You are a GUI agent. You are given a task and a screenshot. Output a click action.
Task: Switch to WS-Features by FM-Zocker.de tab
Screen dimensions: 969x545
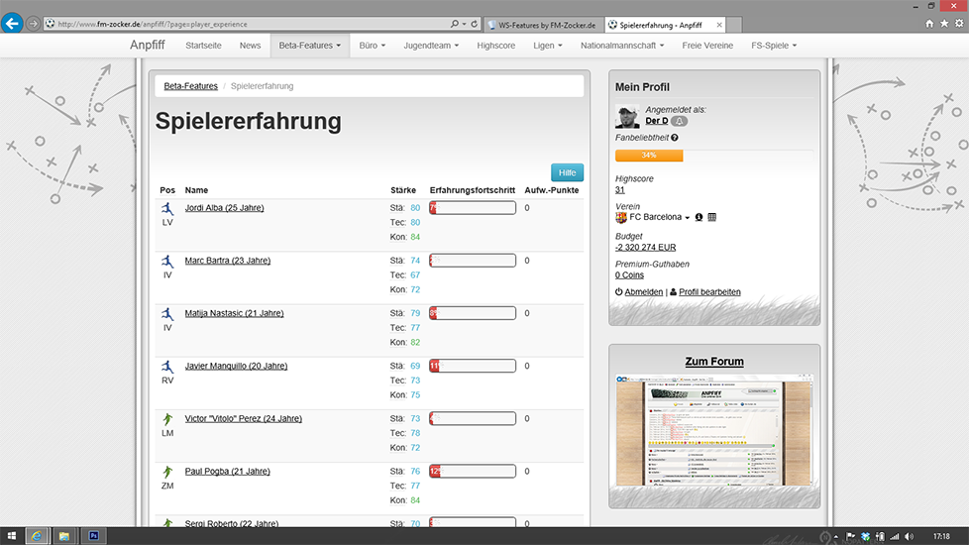coord(543,24)
